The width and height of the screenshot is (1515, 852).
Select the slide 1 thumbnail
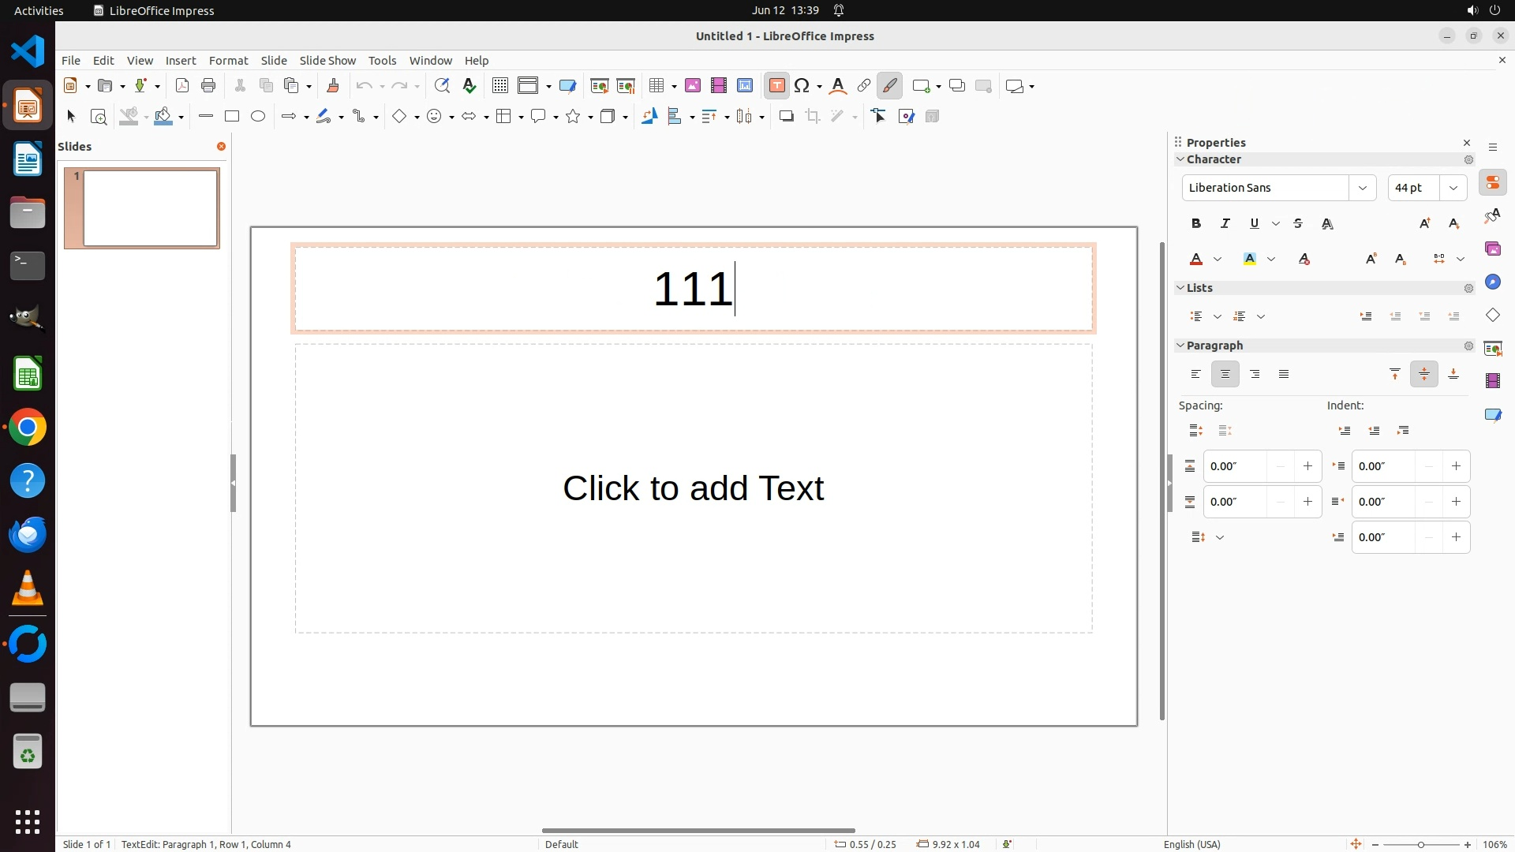(x=150, y=208)
